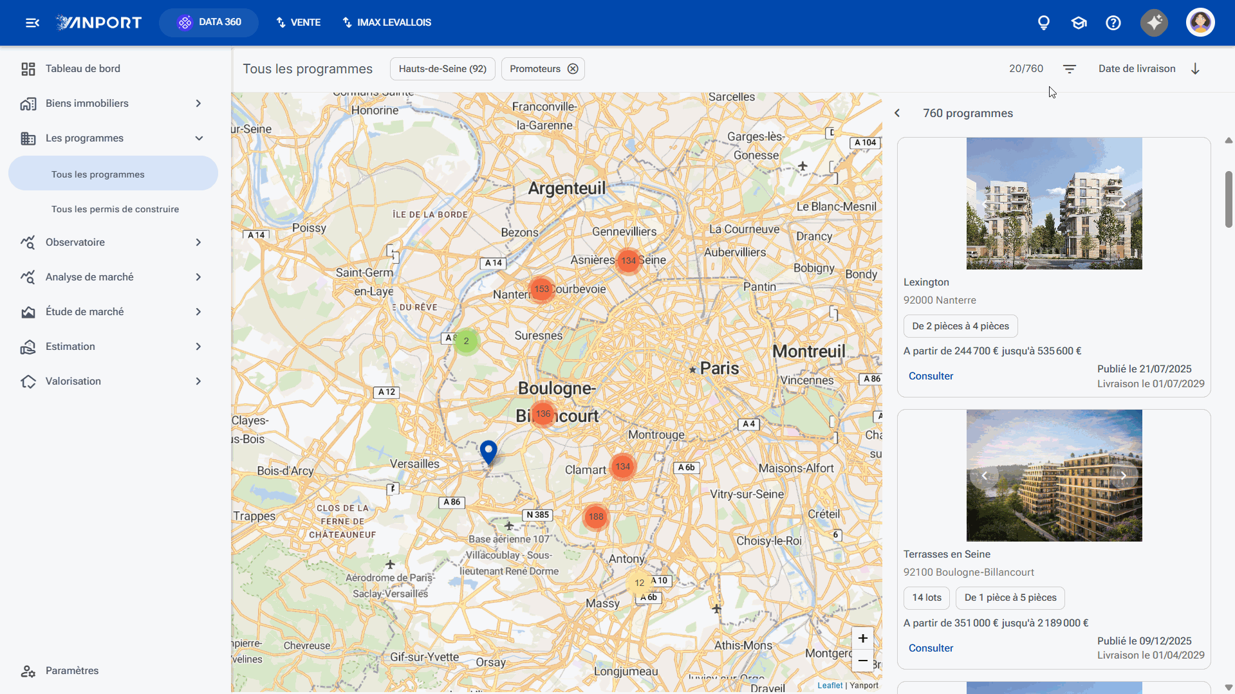This screenshot has height=694, width=1235.
Task: Expand Étude de marché section
Action: click(113, 312)
